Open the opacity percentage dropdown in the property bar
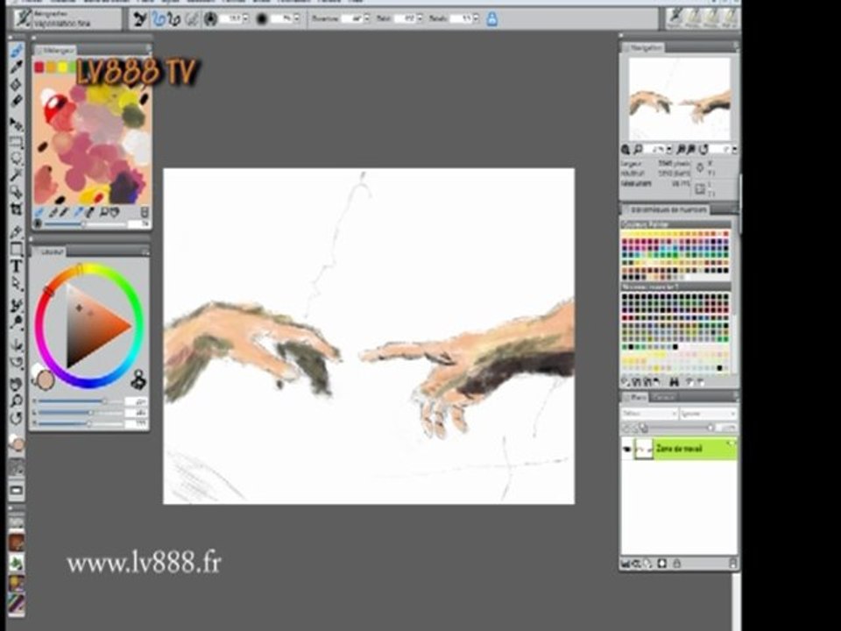841x631 pixels. 297,18
